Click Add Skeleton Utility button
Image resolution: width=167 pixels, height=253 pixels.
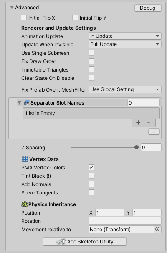point(85,242)
